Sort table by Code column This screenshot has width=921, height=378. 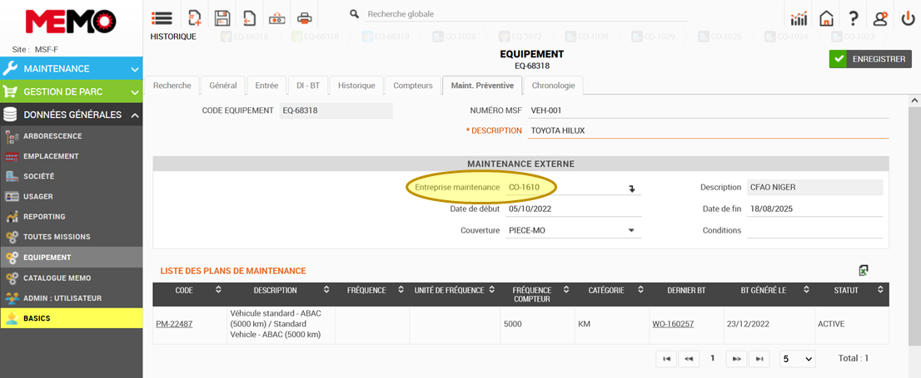coord(218,290)
